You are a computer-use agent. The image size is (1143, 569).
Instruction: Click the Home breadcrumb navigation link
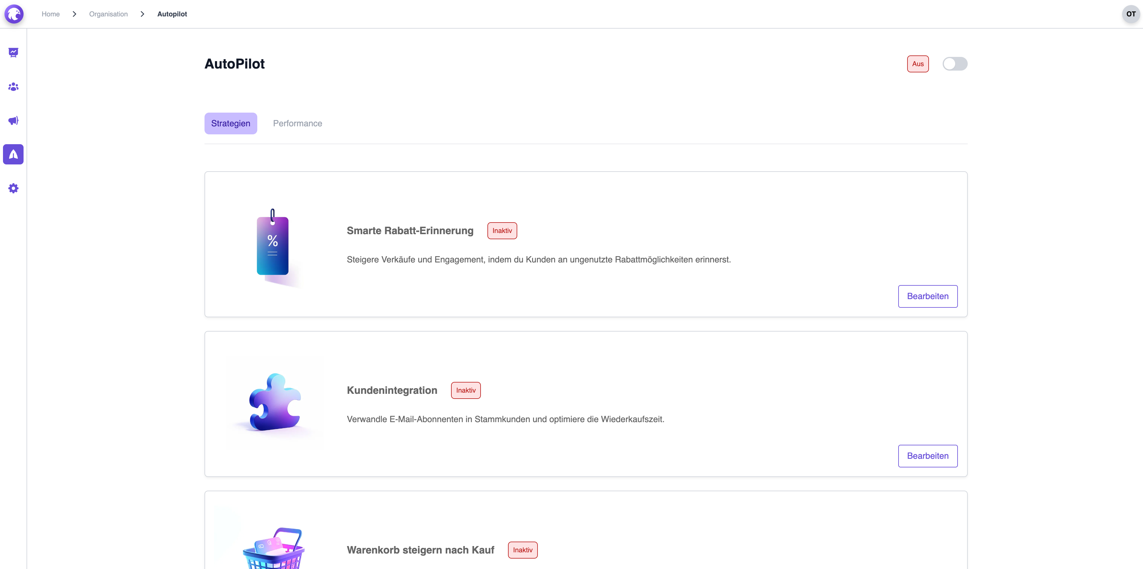coord(50,14)
